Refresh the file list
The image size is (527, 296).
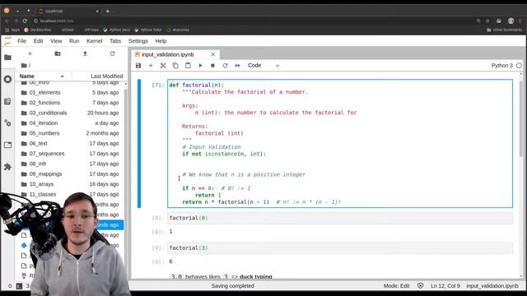pos(112,53)
